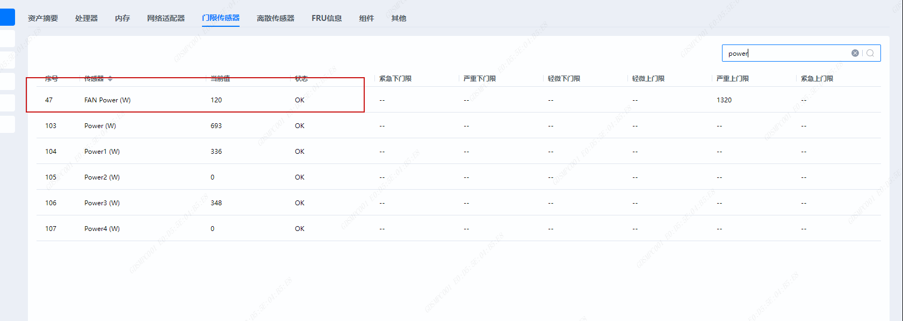The width and height of the screenshot is (903, 321).
Task: Click the 紧急上门限 column header
Action: (817, 79)
